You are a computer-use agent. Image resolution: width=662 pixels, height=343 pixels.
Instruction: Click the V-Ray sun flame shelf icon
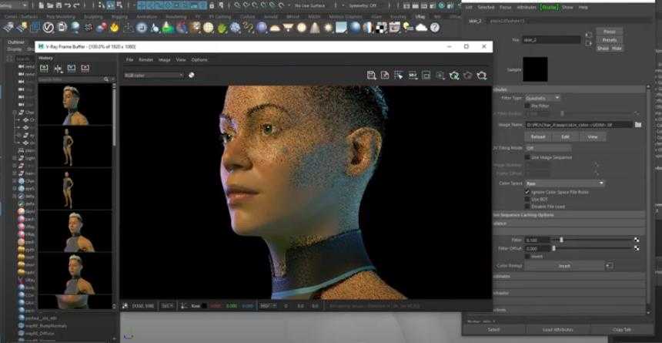tap(114, 28)
